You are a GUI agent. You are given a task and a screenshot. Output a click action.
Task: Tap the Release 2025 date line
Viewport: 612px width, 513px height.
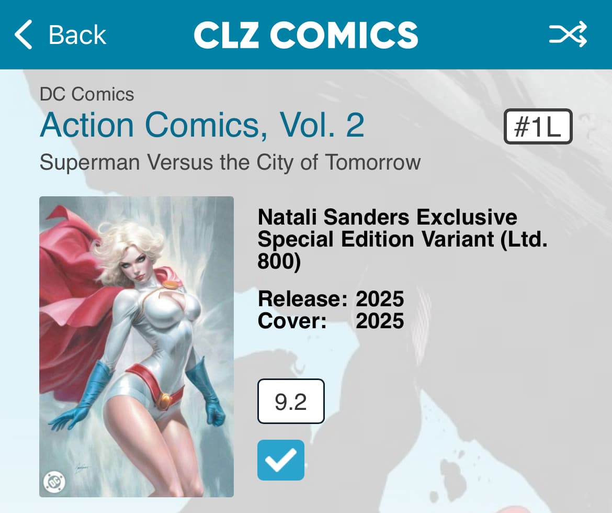[x=331, y=299]
